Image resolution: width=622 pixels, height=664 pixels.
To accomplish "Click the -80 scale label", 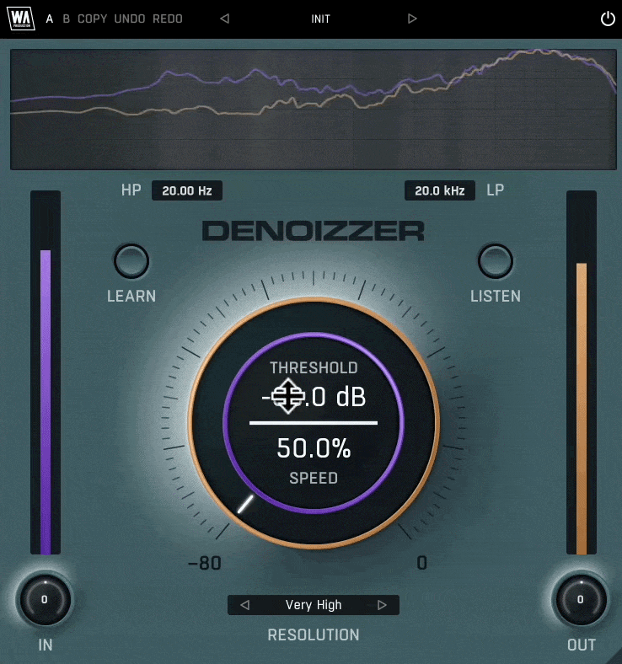I will pyautogui.click(x=205, y=563).
